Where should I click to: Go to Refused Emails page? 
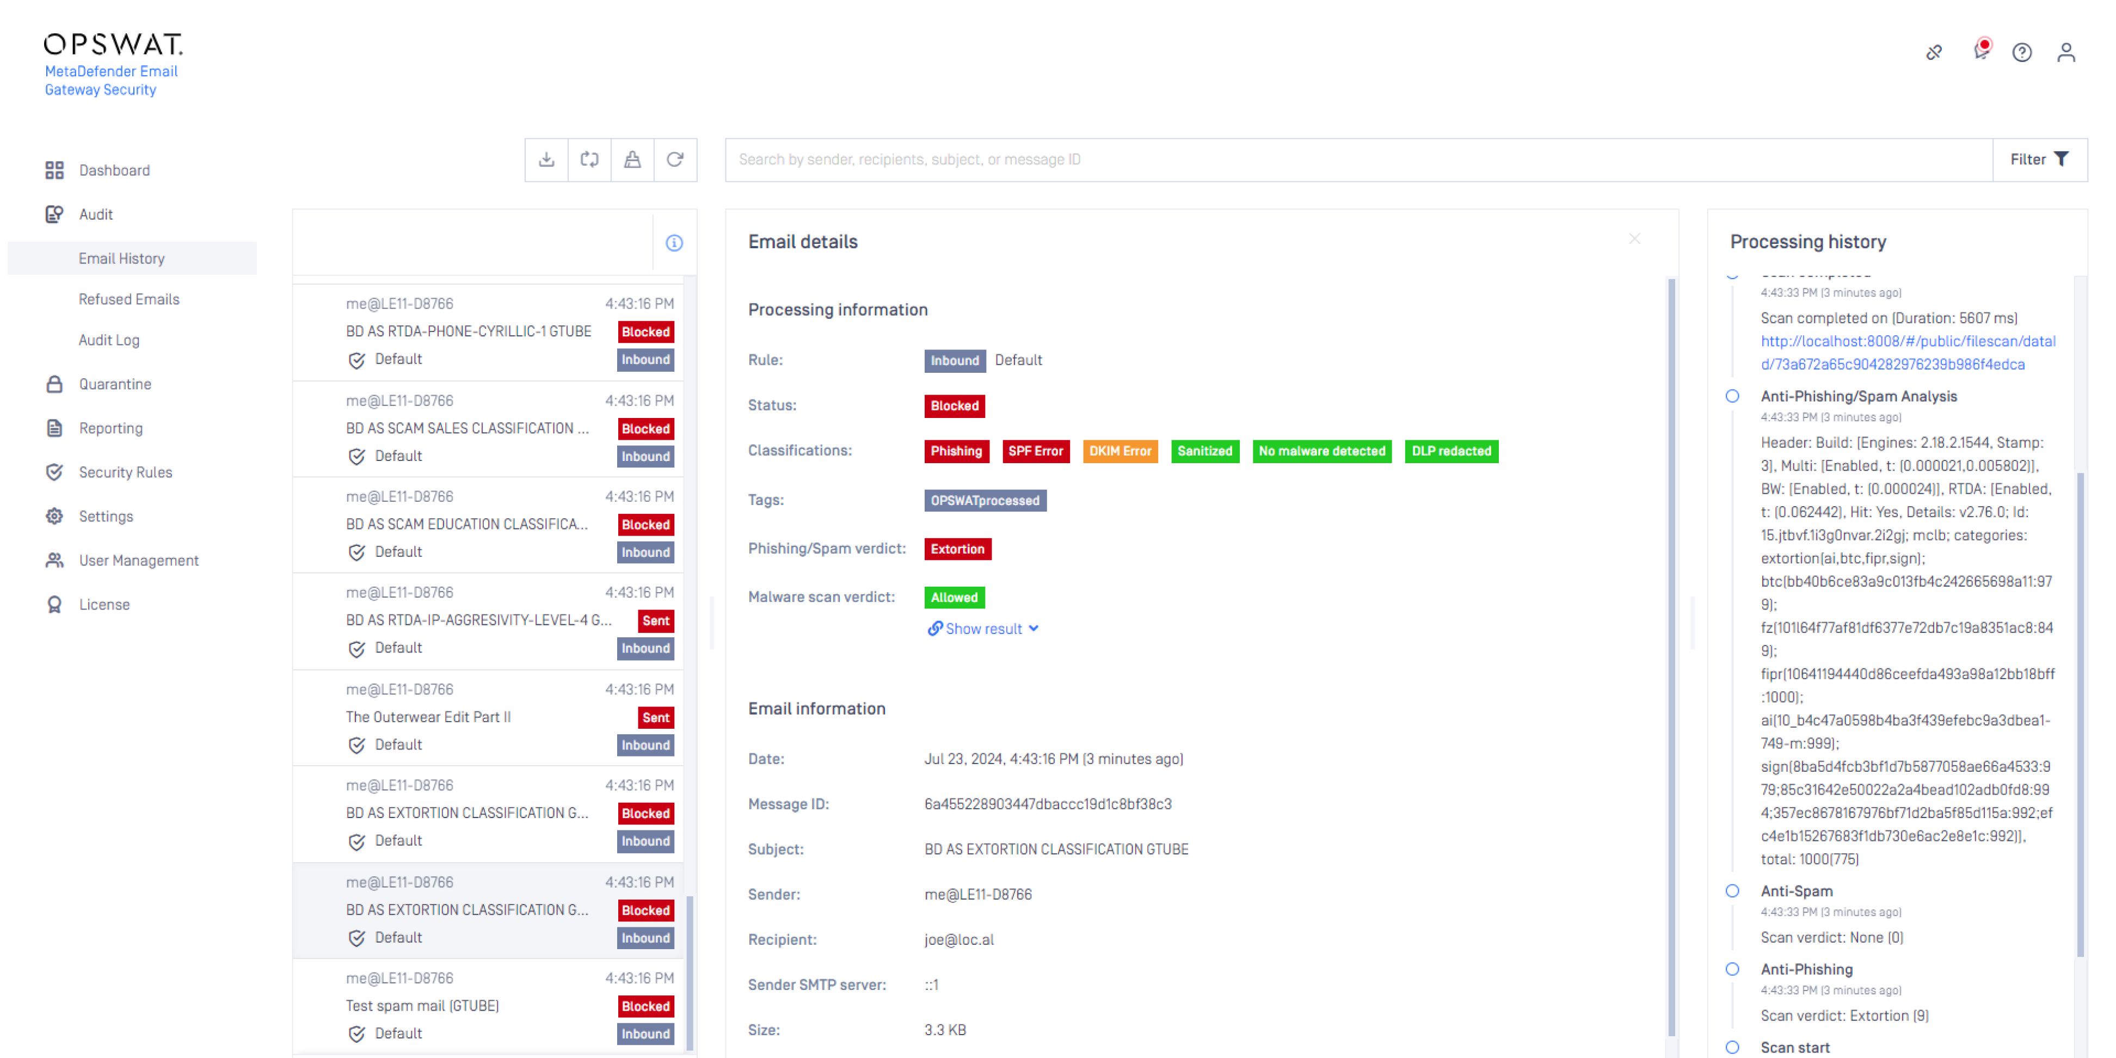pyautogui.click(x=128, y=299)
